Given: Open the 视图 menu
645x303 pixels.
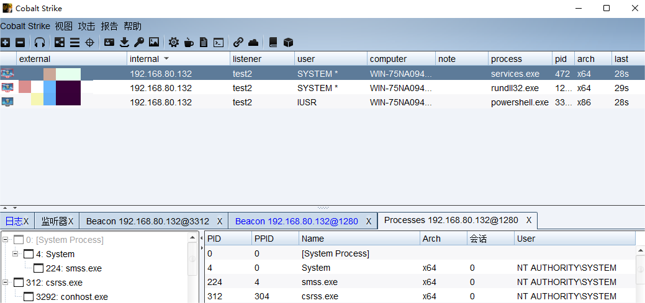Looking at the screenshot, I should click(x=64, y=26).
